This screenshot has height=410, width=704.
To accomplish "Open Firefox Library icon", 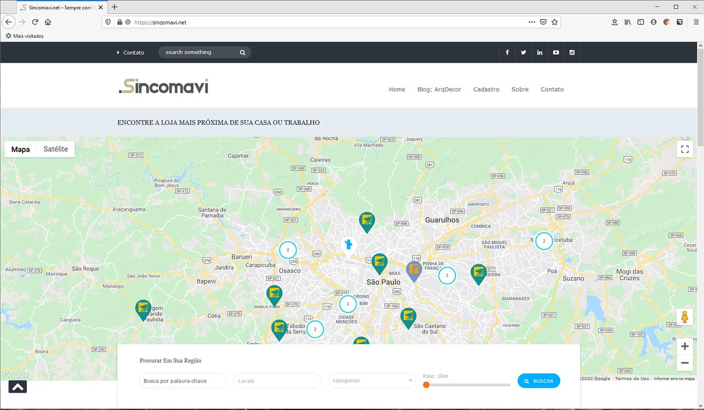I will pyautogui.click(x=628, y=22).
